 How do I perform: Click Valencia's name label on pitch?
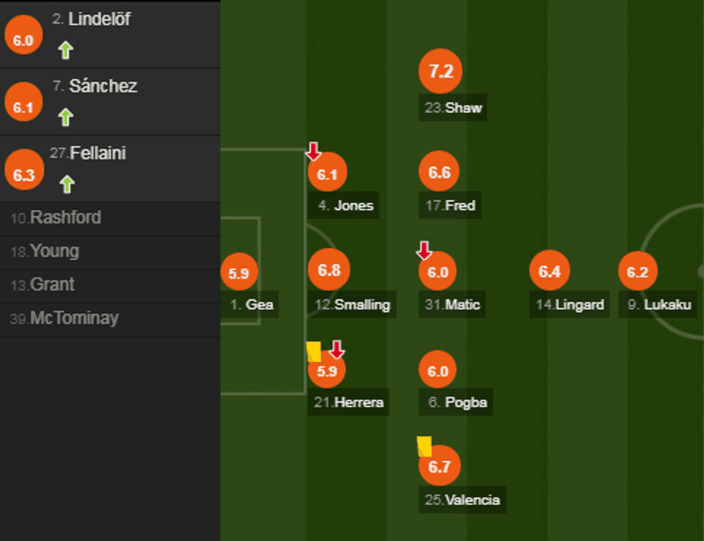(x=462, y=500)
